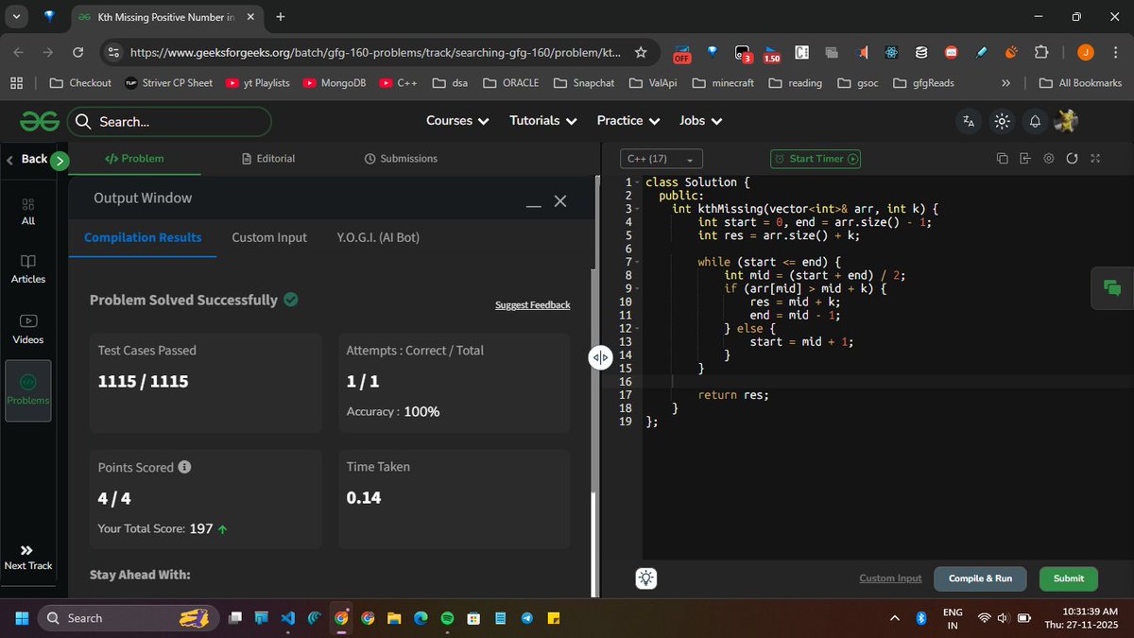Expand hidden bookmarks with the chevron
Image resolution: width=1134 pixels, height=638 pixels.
[1005, 83]
